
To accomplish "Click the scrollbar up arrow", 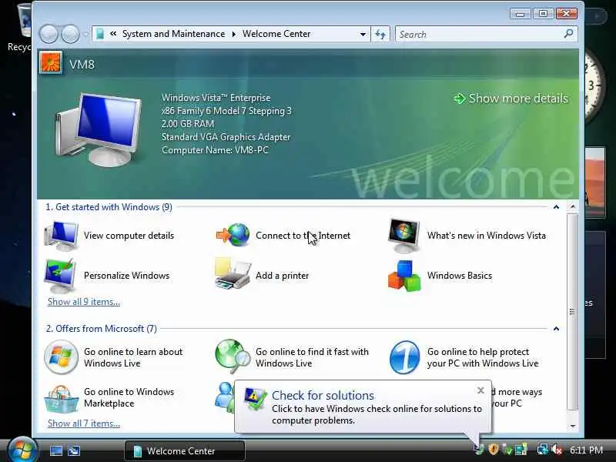I will pos(573,206).
